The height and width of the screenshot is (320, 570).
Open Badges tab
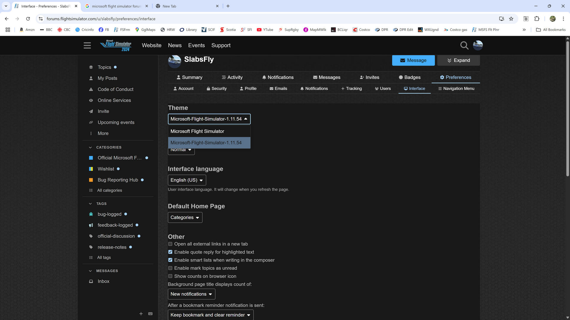click(x=409, y=77)
